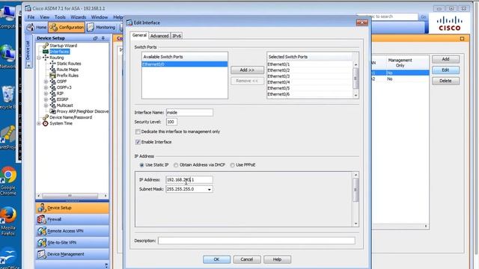Expand the EIGRP tree node
The width and height of the screenshot is (479, 269).
pyautogui.click(x=46, y=99)
